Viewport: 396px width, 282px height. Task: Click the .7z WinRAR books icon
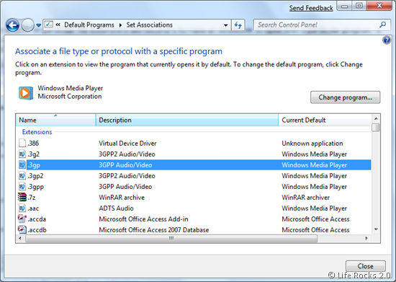22,197
